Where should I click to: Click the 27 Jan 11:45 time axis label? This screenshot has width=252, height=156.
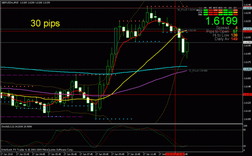pos(150,154)
